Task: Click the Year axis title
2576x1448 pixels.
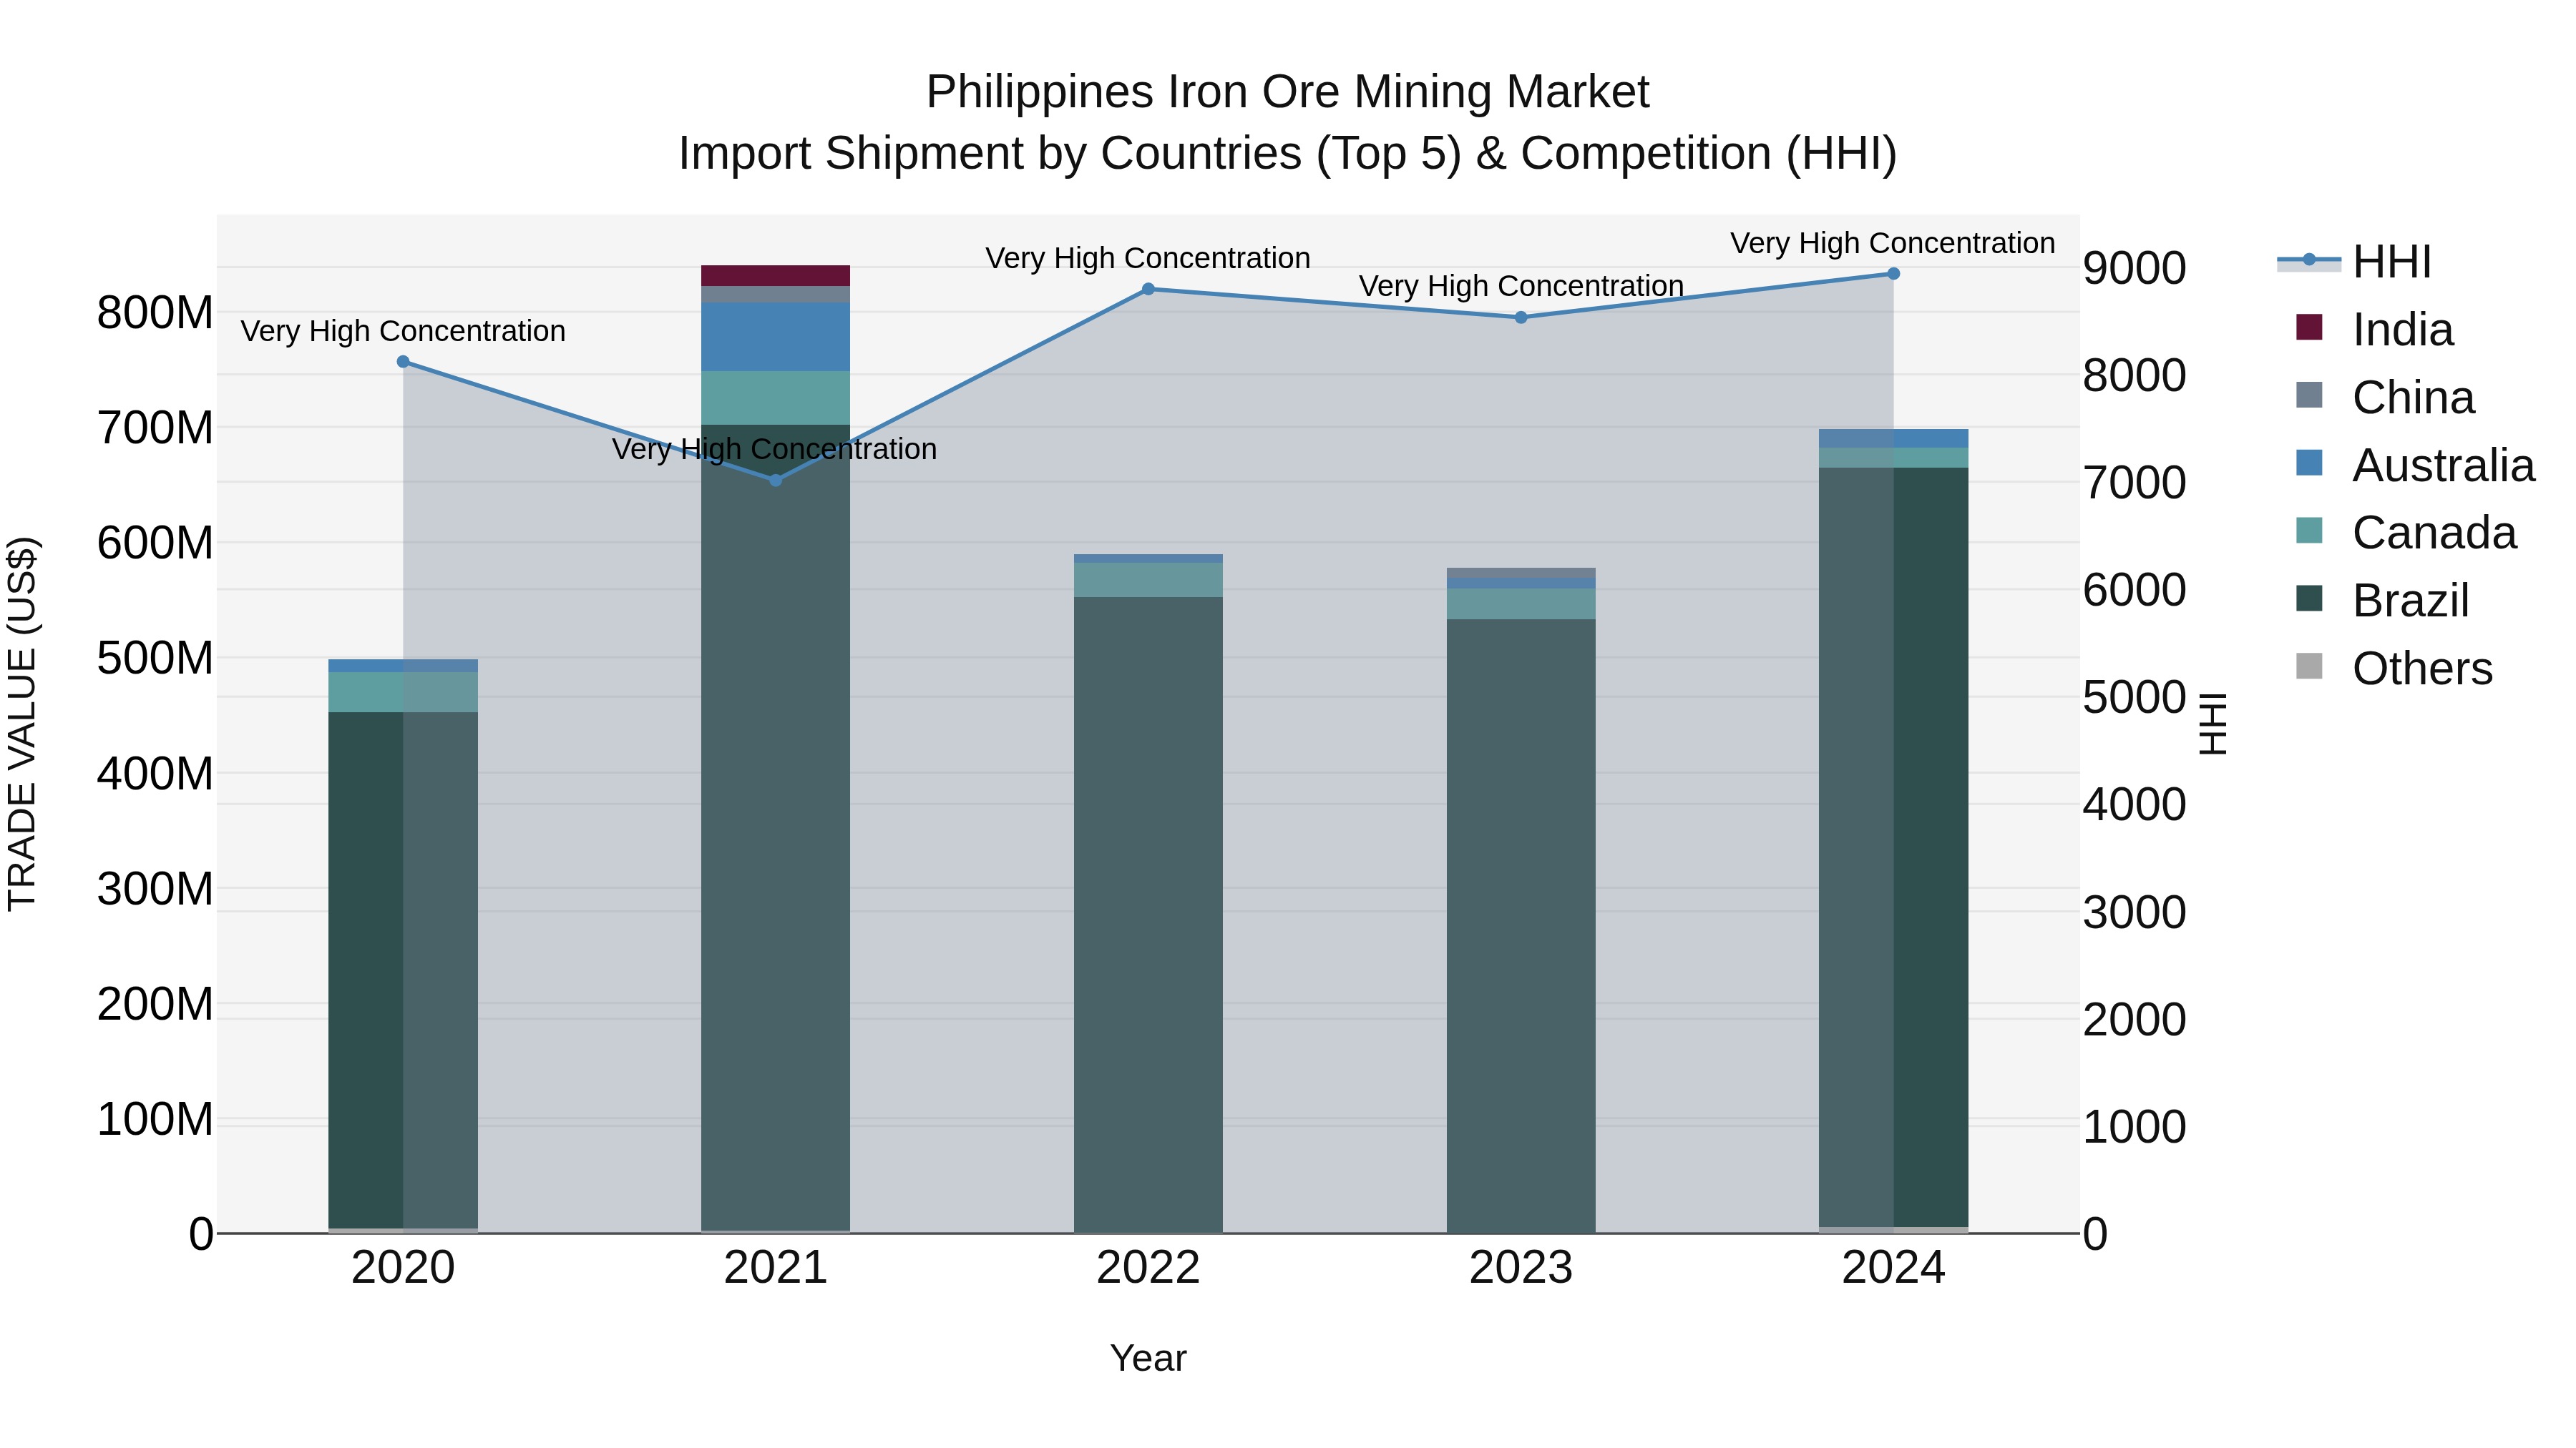Action: [1148, 1359]
